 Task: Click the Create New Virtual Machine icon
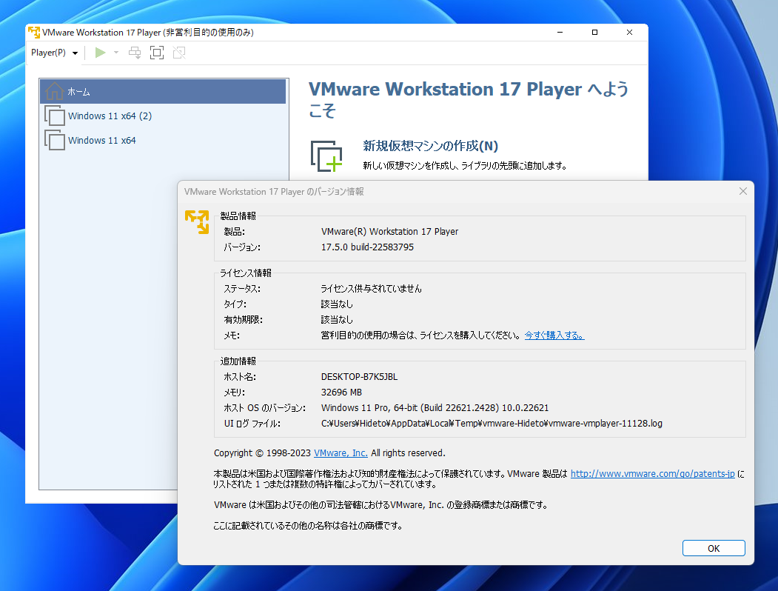click(326, 157)
